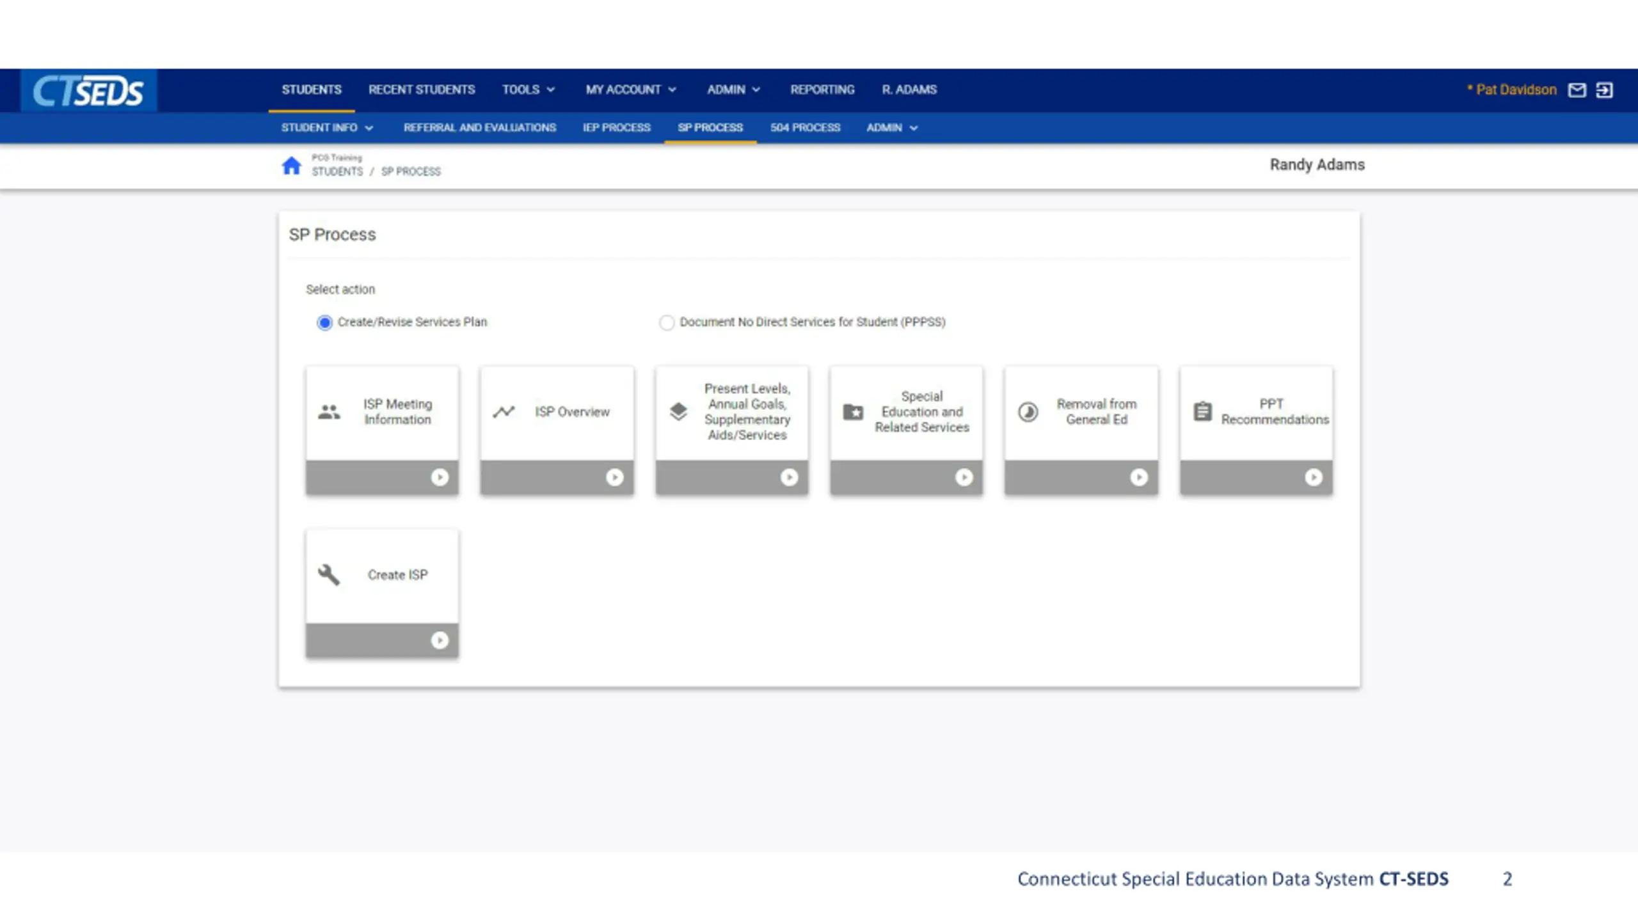The image size is (1638, 921).
Task: Click the ISP Overview trend line icon
Action: pyautogui.click(x=504, y=412)
